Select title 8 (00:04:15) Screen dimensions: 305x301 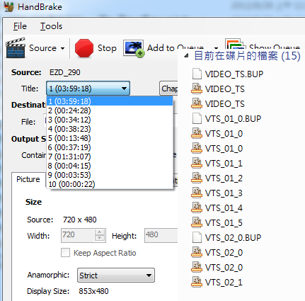coord(110,166)
